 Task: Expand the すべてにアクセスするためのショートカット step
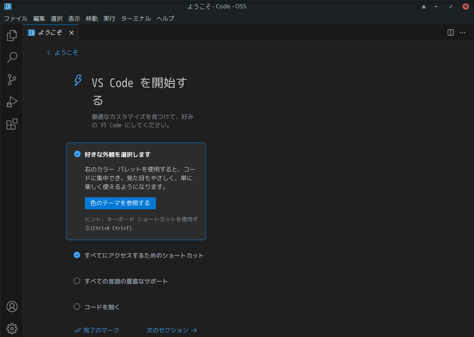point(144,255)
